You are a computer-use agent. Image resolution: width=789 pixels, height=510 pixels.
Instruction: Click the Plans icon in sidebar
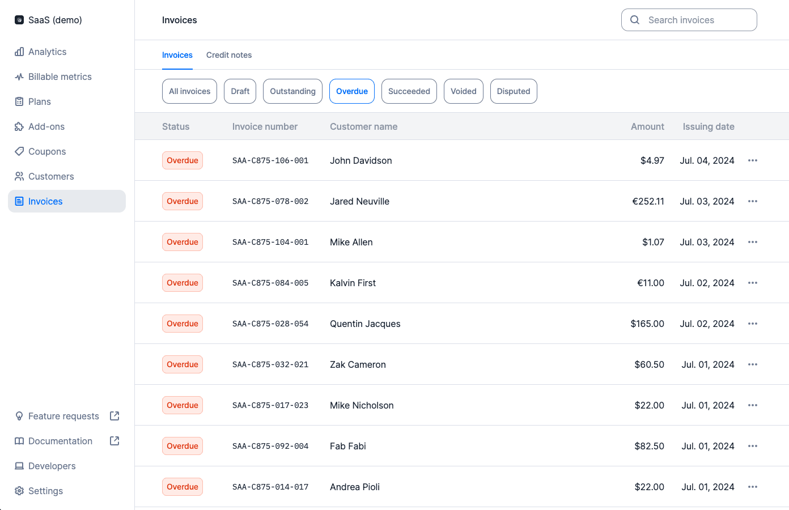click(19, 101)
